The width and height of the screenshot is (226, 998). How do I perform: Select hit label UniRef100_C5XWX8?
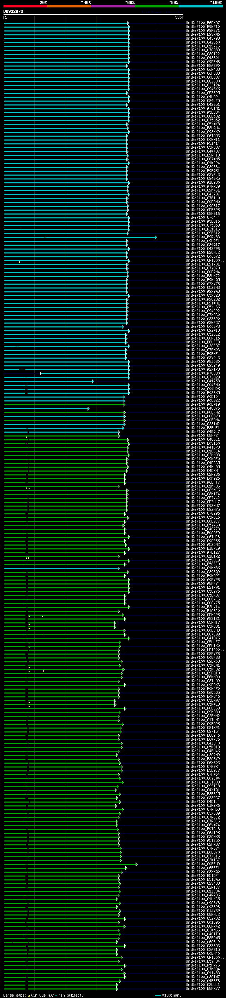pyautogui.click(x=203, y=124)
